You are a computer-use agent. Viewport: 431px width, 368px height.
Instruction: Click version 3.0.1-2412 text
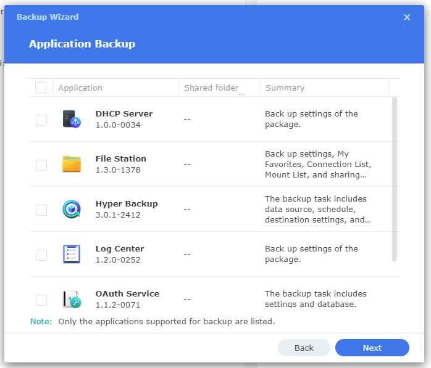point(118,215)
